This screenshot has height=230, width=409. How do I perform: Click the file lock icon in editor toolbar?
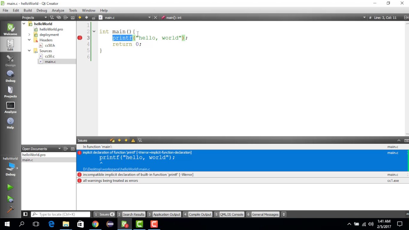click(x=94, y=18)
